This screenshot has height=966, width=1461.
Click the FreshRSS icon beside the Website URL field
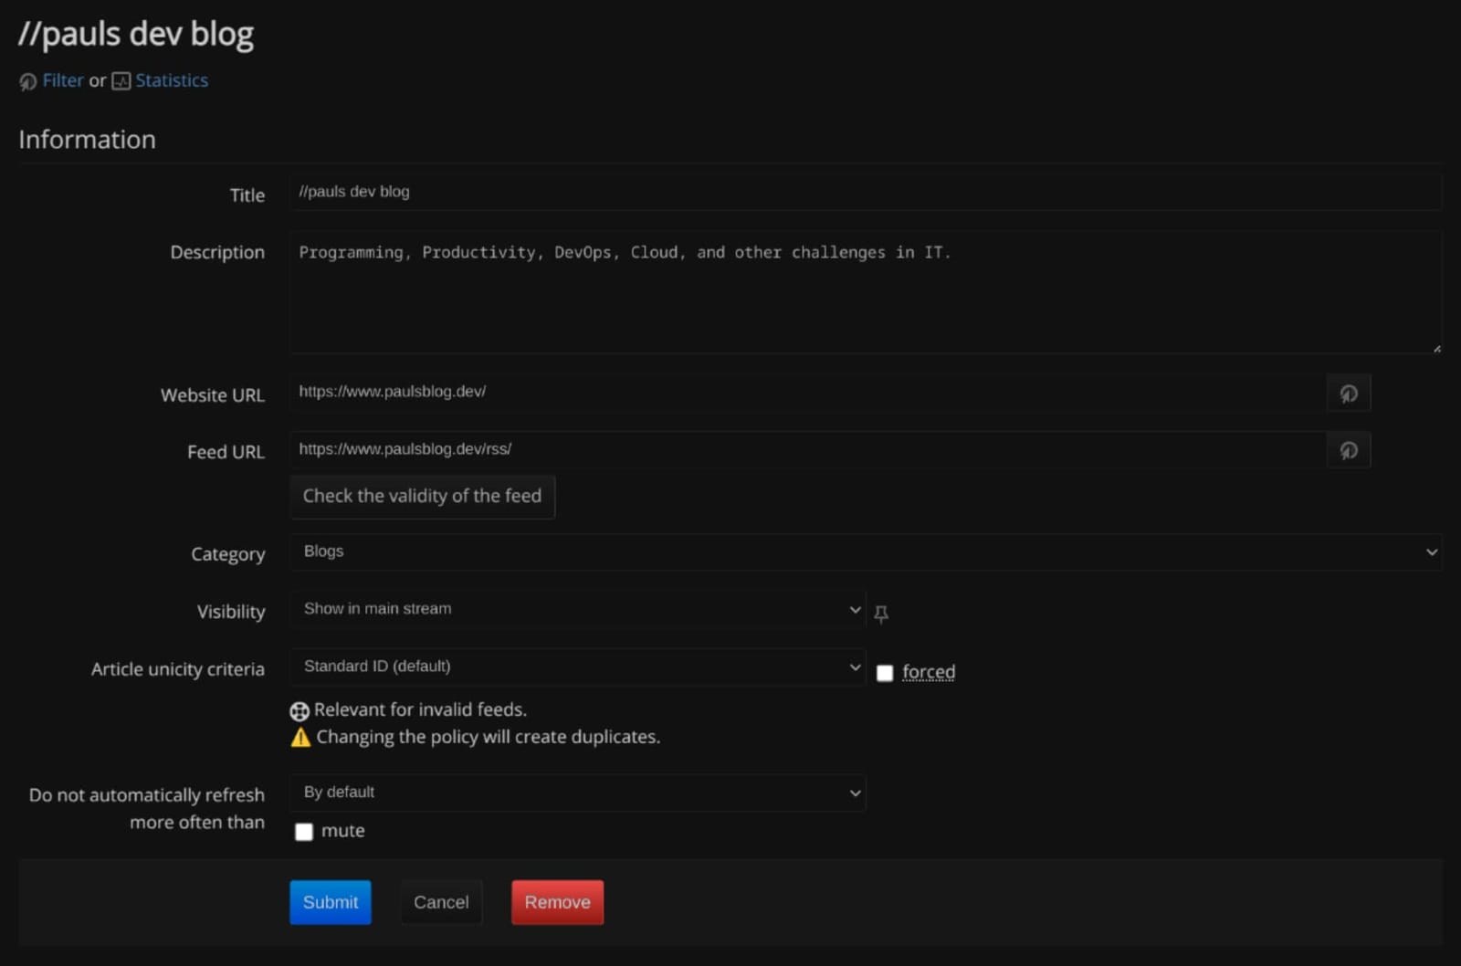pos(1349,393)
